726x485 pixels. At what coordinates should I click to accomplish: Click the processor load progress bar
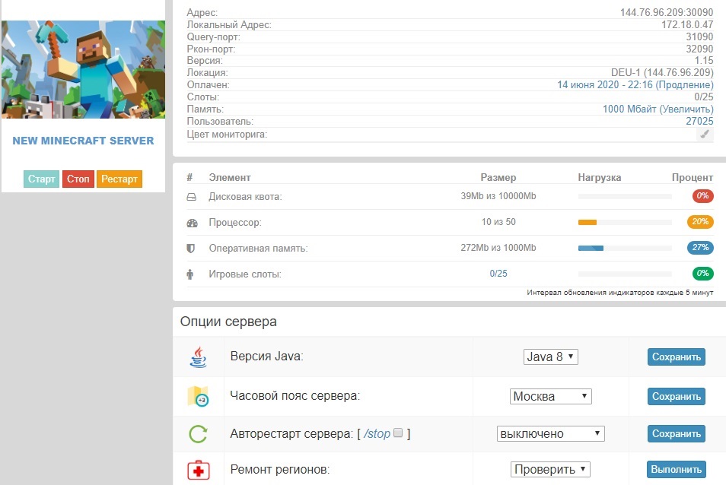click(625, 223)
